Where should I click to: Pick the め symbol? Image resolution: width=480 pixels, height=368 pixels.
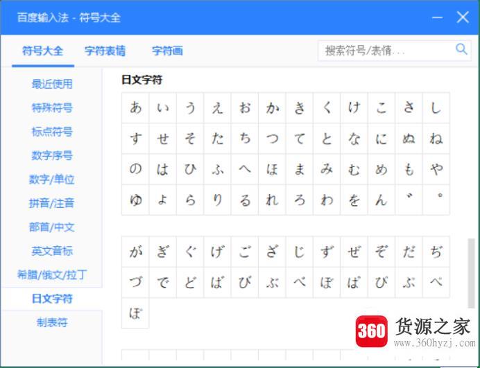click(382, 169)
